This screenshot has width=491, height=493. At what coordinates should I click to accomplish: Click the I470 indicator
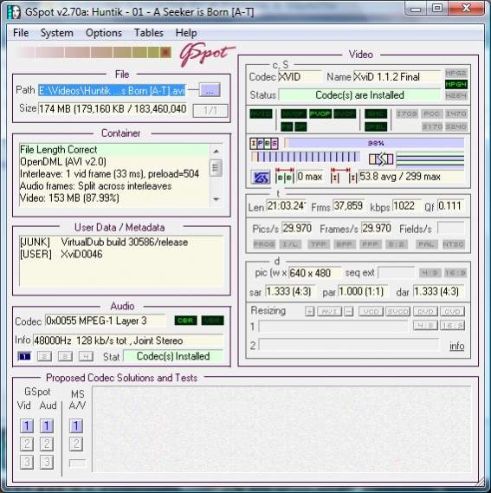(455, 114)
